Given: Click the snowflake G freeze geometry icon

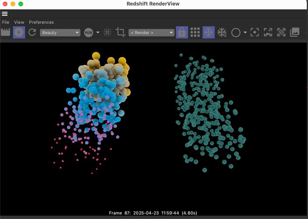Looking at the screenshot, I should [x=222, y=32].
